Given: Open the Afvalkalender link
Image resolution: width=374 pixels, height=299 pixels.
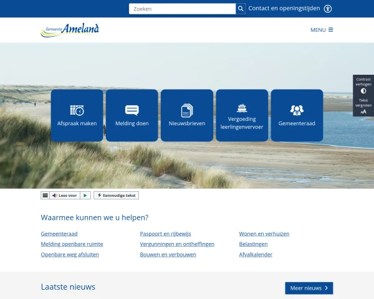Looking at the screenshot, I should click(256, 255).
